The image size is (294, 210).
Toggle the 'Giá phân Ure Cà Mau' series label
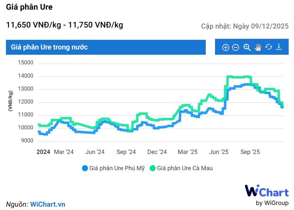point(185,168)
